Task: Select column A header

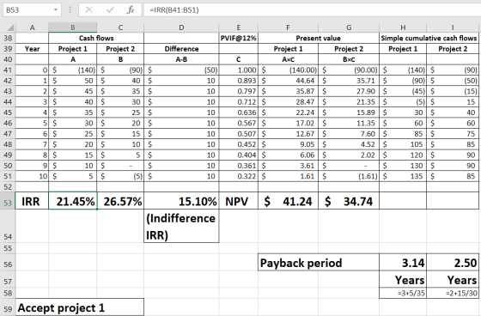Action: click(32, 27)
